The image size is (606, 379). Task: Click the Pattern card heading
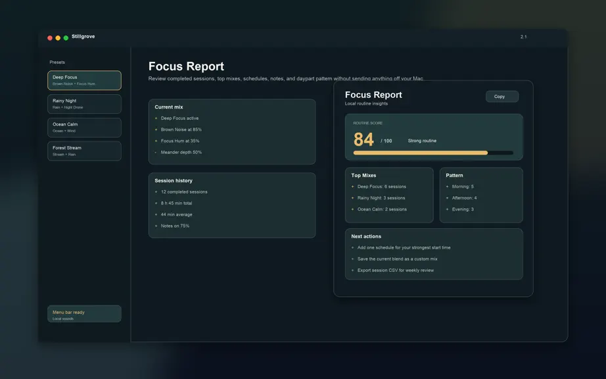[454, 175]
